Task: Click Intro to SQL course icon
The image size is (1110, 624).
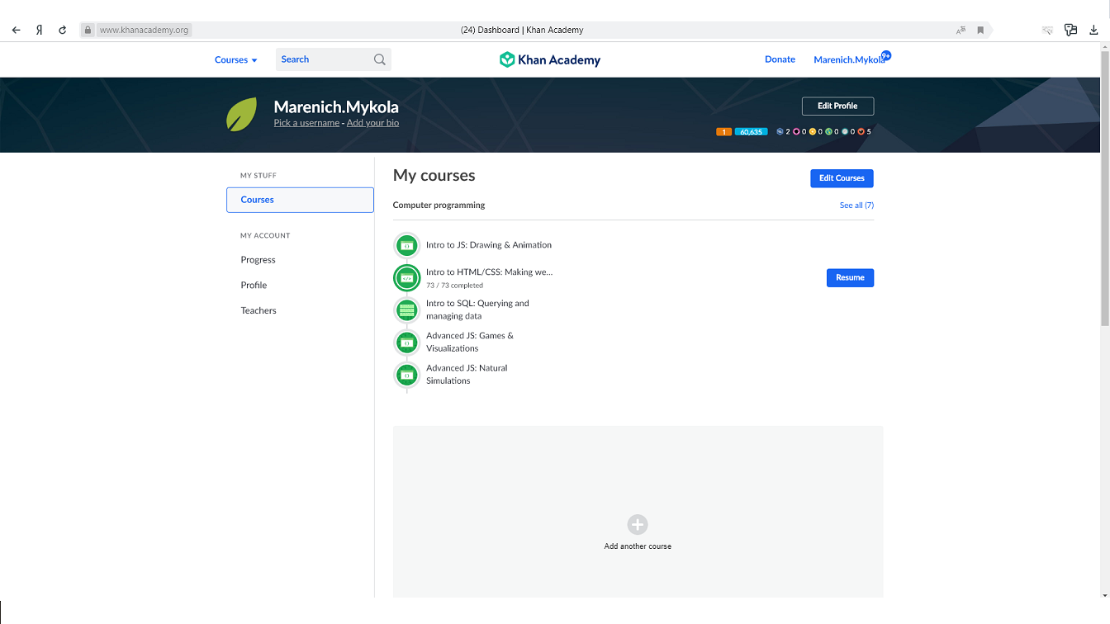Action: tap(406, 310)
